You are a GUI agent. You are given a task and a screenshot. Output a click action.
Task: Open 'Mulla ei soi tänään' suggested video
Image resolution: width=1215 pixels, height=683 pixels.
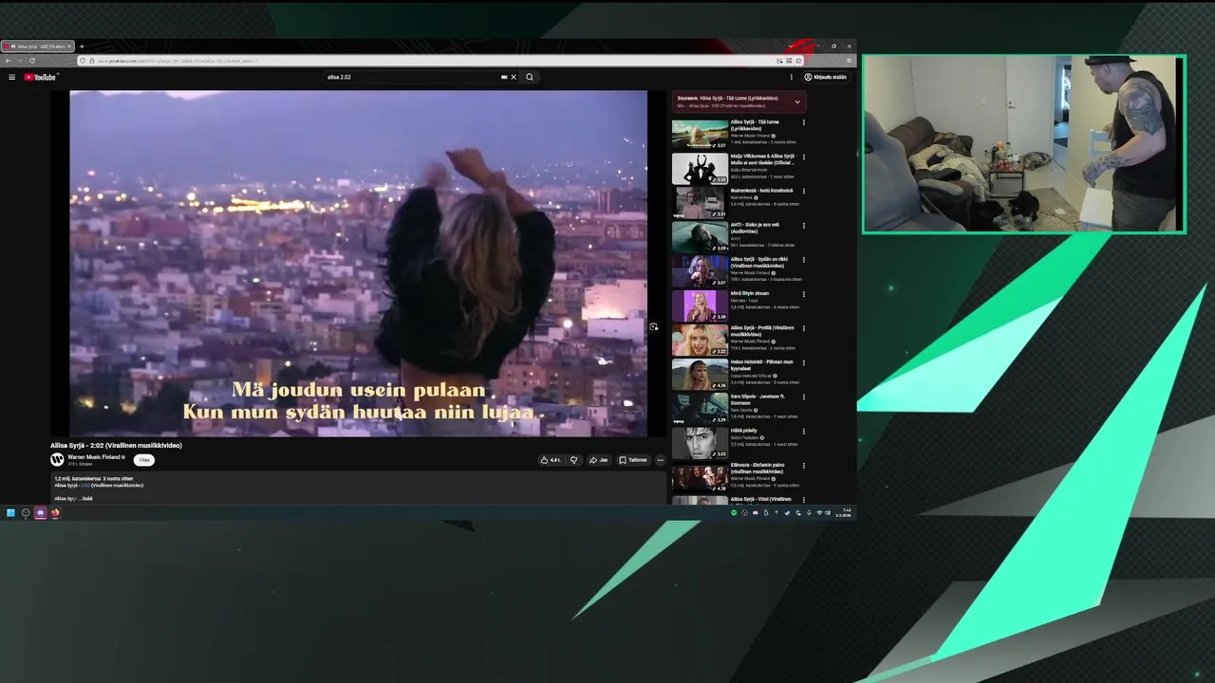click(763, 159)
